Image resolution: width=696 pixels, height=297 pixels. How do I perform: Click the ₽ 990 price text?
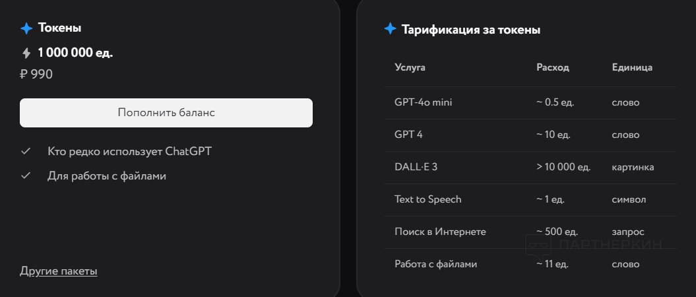(x=36, y=75)
